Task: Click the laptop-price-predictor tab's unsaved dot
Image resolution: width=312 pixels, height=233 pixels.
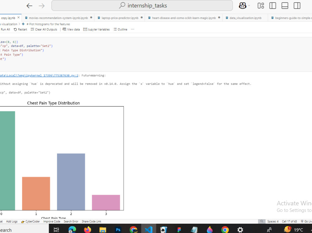Action: coord(142,17)
